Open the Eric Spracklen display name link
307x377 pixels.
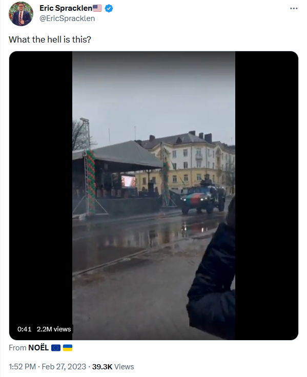tap(66, 8)
